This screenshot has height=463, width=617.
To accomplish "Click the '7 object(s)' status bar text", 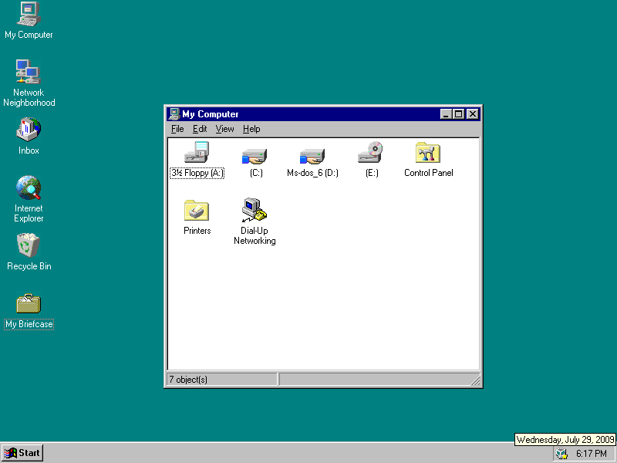I will 188,380.
